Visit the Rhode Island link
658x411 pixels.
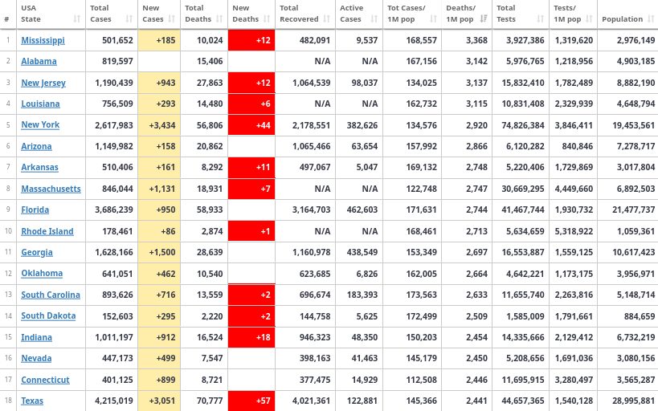pos(47,231)
